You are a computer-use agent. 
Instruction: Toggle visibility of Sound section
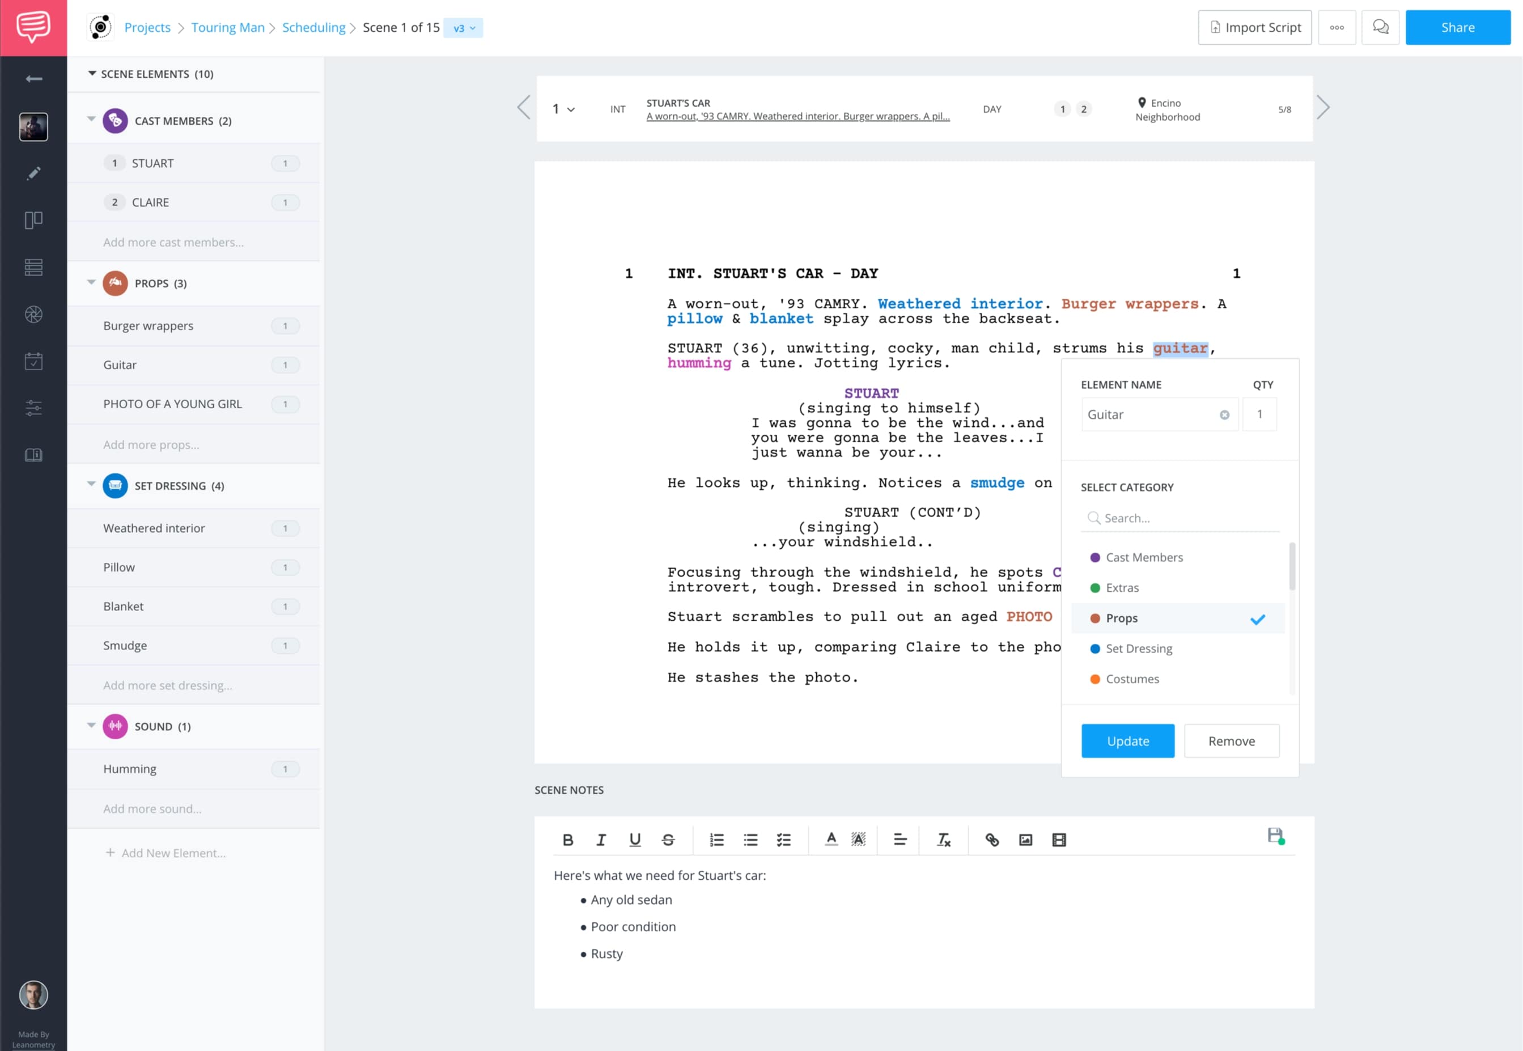[90, 726]
